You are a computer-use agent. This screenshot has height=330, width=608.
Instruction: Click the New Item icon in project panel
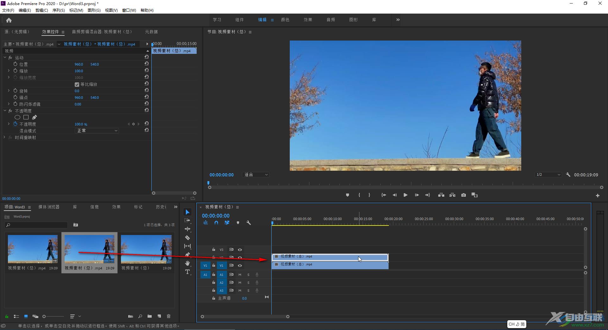[x=159, y=316]
